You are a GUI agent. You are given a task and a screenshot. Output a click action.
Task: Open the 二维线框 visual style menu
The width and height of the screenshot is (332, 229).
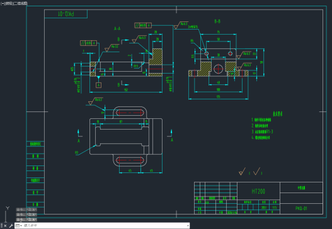pos(21,3)
